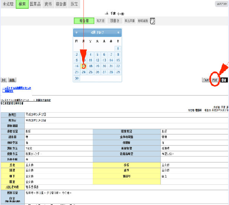
Task: Select day 22 in the calendar
Action: 118,66
